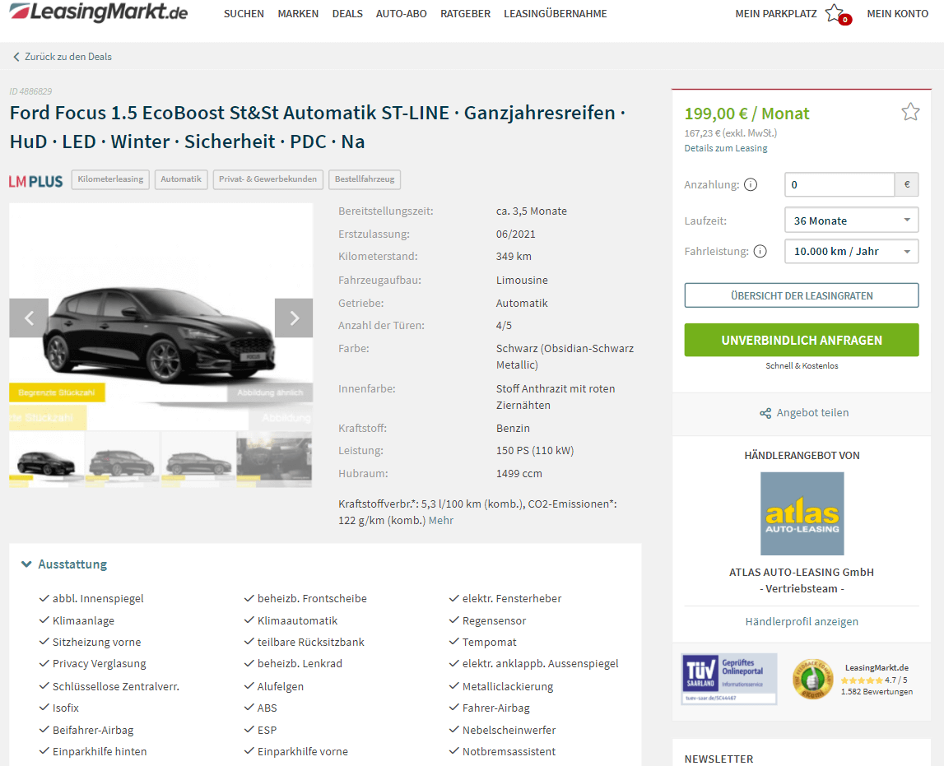The image size is (944, 766).
Task: Click the Mehr link for fuel consumption
Action: pos(440,521)
